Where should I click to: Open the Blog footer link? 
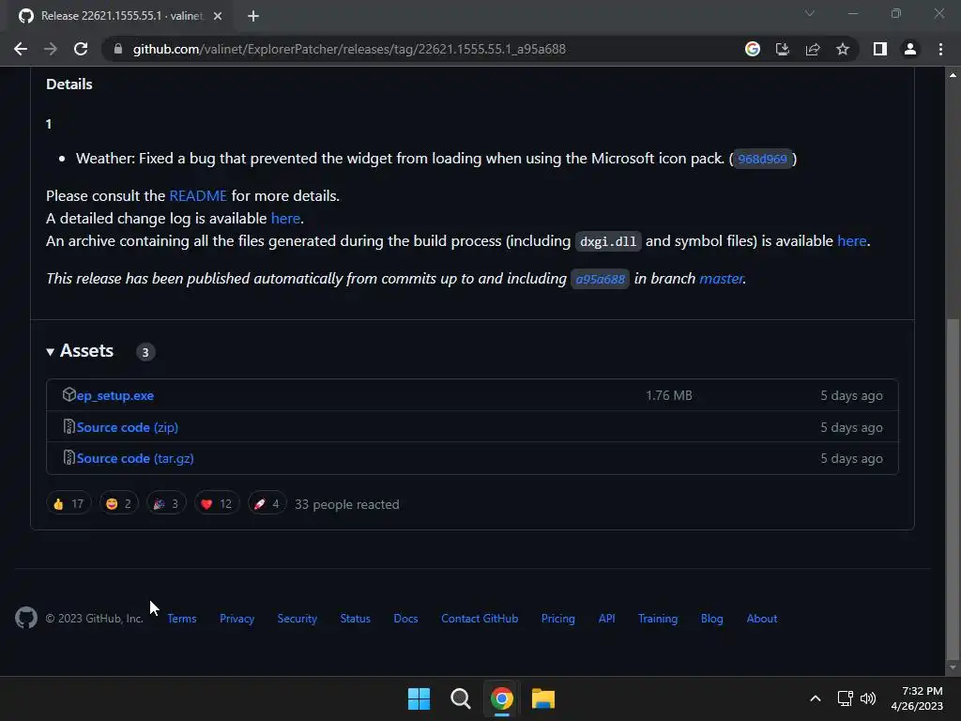[x=712, y=619]
